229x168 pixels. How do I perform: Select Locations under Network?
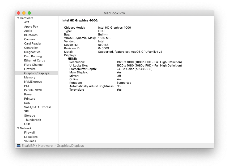pyautogui.click(x=31, y=137)
